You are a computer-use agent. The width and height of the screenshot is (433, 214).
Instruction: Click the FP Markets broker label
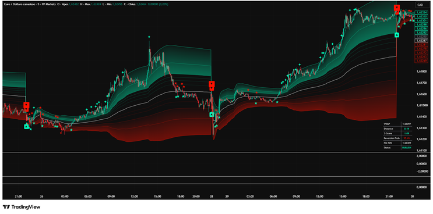[x=48, y=5]
